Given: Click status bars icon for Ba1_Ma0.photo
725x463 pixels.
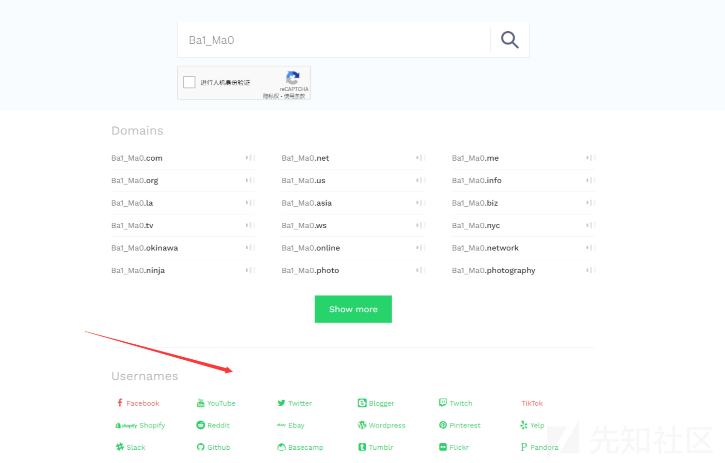Looking at the screenshot, I should [421, 270].
